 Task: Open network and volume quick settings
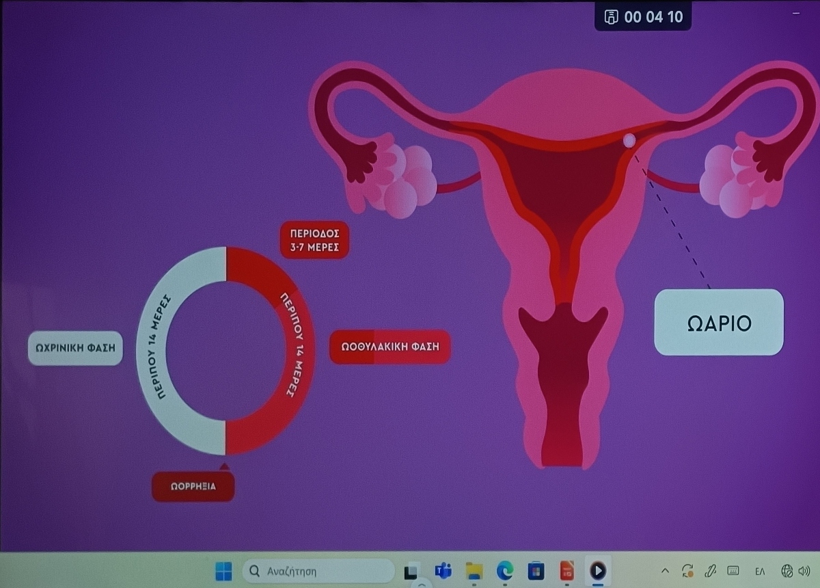click(794, 571)
